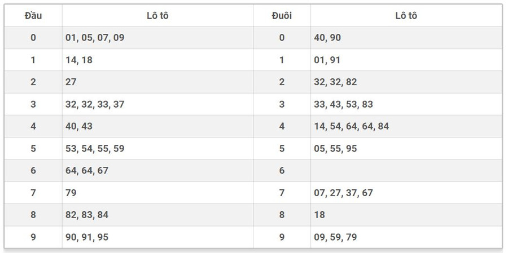Click the Đuôi column header
The height and width of the screenshot is (253, 508).
click(282, 16)
